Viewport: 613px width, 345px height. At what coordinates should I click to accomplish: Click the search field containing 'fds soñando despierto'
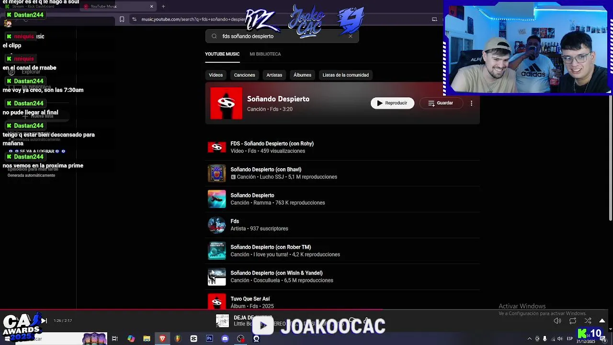pyautogui.click(x=282, y=36)
